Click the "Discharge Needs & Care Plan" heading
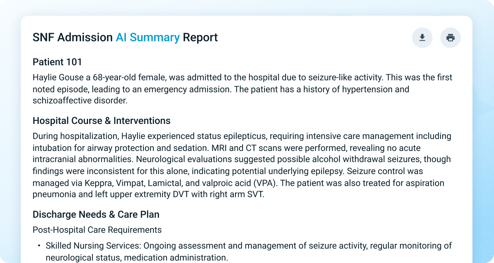The width and height of the screenshot is (494, 263). tap(96, 214)
